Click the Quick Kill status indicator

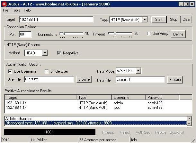tap(177, 132)
